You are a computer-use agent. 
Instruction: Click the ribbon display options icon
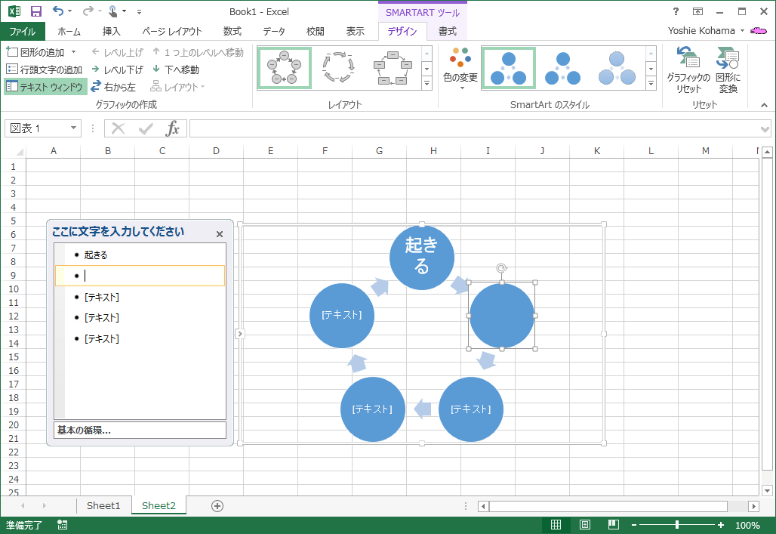(x=697, y=11)
